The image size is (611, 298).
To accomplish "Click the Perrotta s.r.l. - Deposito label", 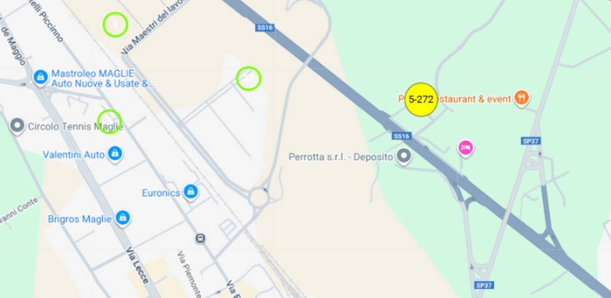I will (x=341, y=157).
